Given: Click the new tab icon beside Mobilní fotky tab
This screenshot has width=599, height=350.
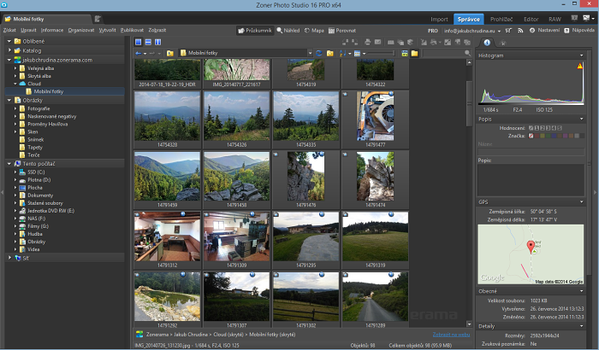Looking at the screenshot, I should pyautogui.click(x=98, y=19).
